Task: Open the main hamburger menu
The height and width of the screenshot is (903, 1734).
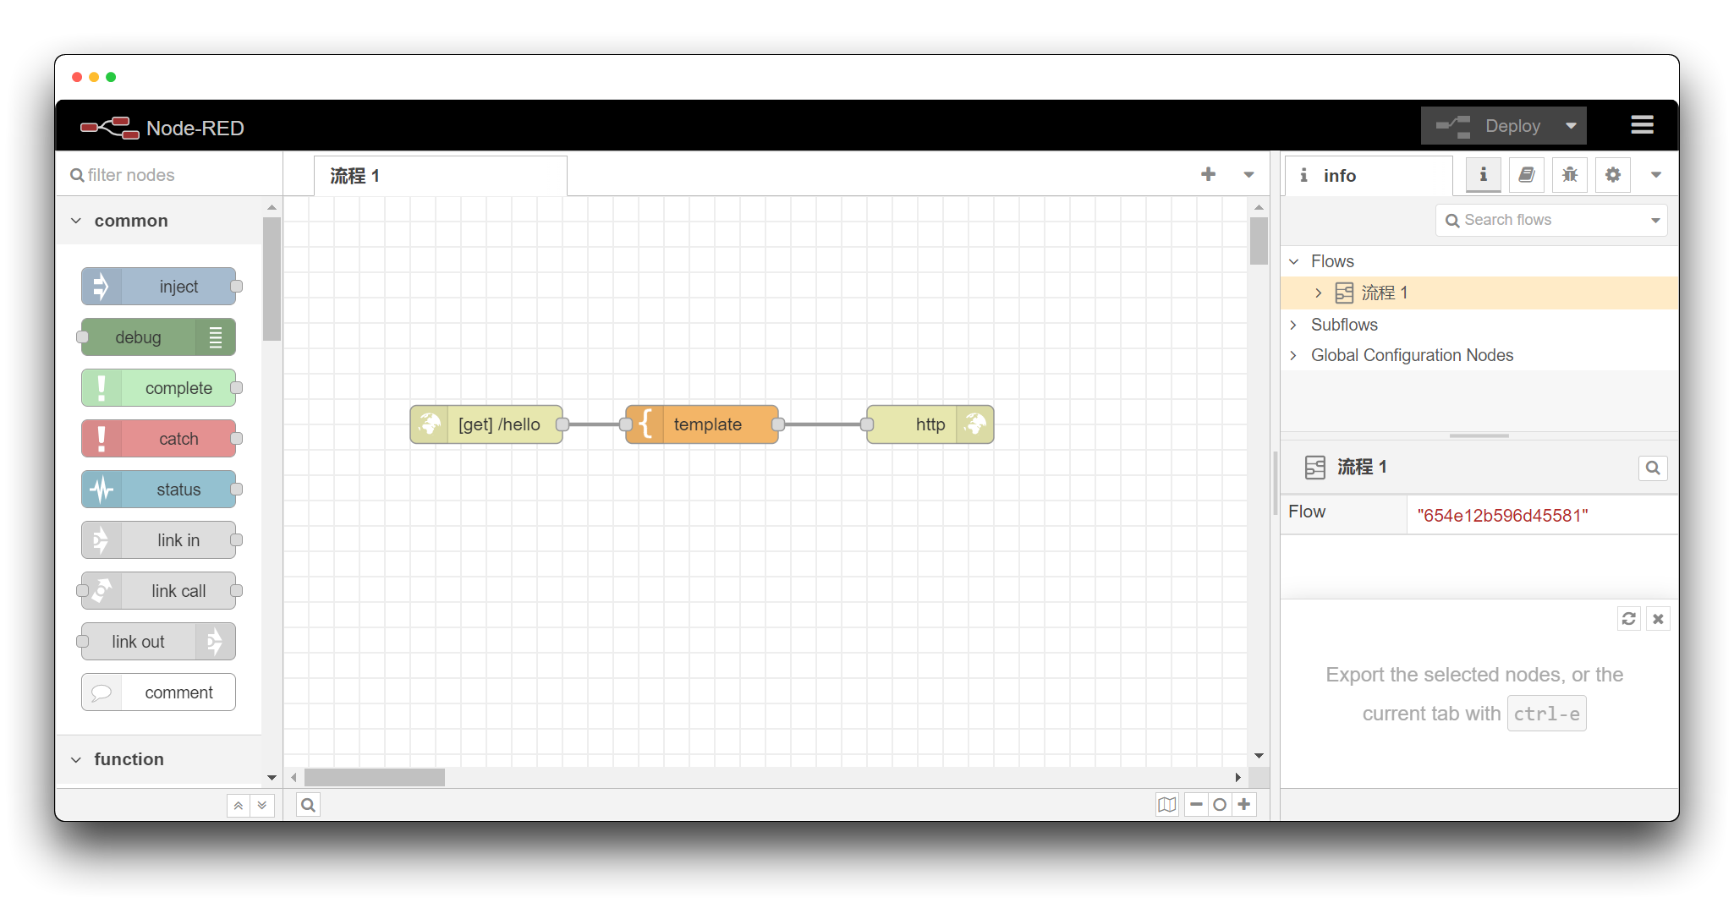Action: [1642, 125]
